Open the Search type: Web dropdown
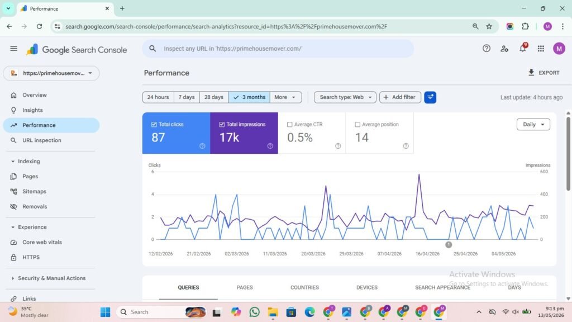 pyautogui.click(x=345, y=97)
